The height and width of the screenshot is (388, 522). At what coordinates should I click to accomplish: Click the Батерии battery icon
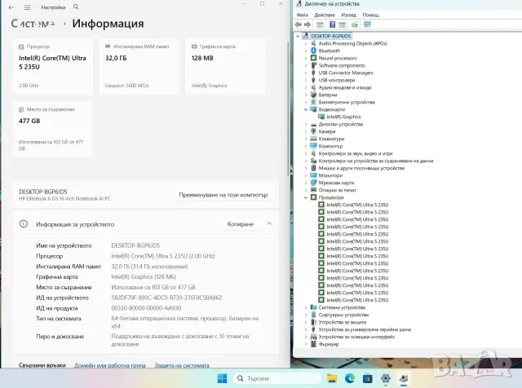pos(313,95)
